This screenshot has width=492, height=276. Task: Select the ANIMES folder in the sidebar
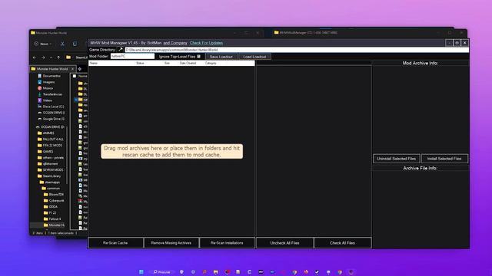45,133
